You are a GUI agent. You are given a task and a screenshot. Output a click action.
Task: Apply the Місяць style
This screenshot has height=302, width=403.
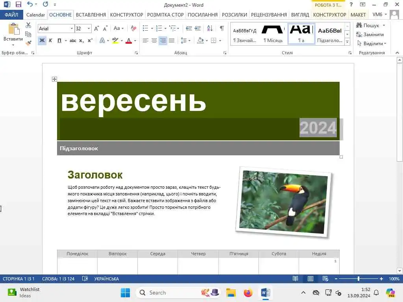pyautogui.click(x=273, y=35)
